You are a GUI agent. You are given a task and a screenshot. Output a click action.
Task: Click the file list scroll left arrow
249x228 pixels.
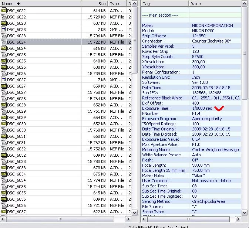tap(3, 219)
